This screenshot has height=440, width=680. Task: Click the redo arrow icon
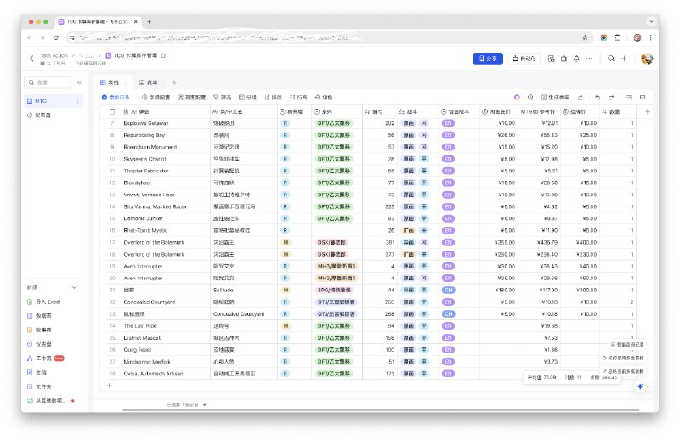tap(611, 97)
